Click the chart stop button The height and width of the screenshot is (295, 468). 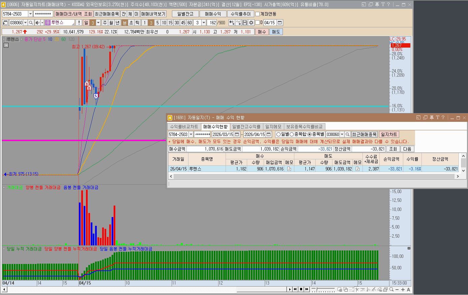click(x=301, y=289)
